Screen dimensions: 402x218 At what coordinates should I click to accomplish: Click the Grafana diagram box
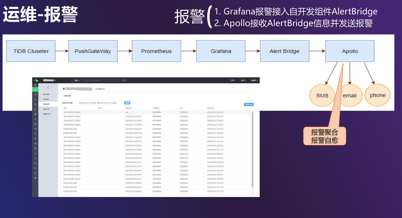221,51
